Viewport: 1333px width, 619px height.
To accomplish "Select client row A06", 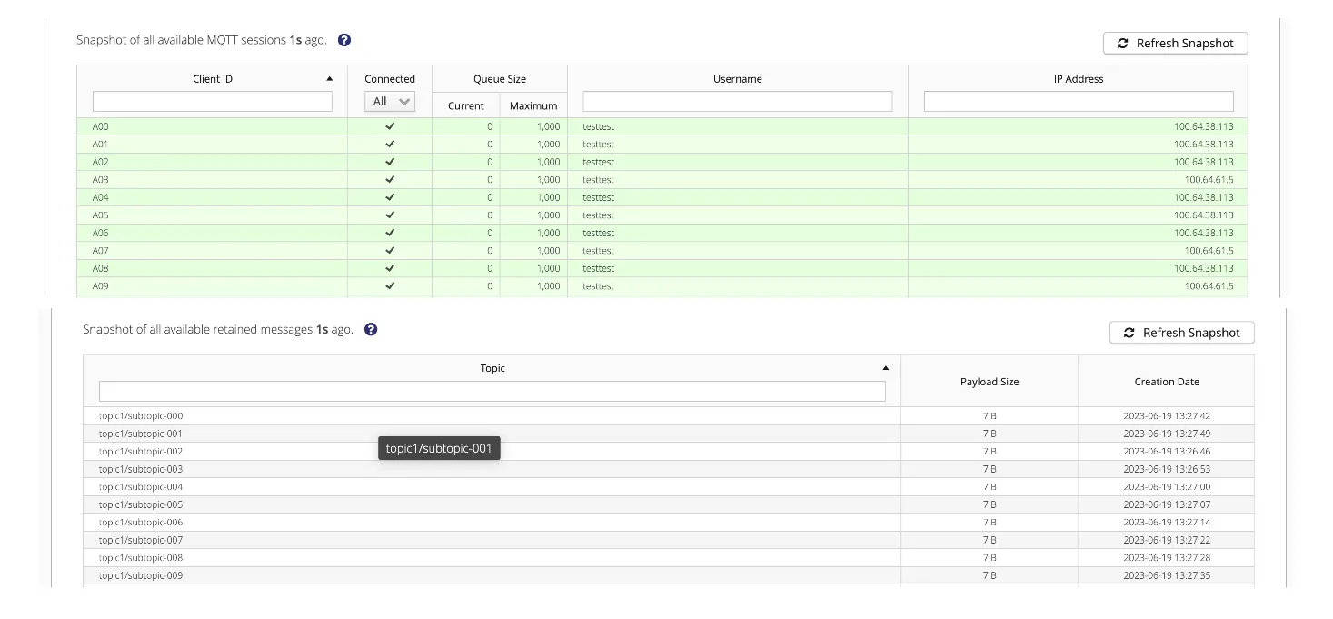I will (662, 233).
